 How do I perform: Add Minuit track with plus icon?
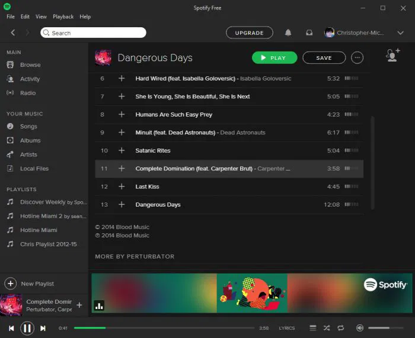point(122,132)
